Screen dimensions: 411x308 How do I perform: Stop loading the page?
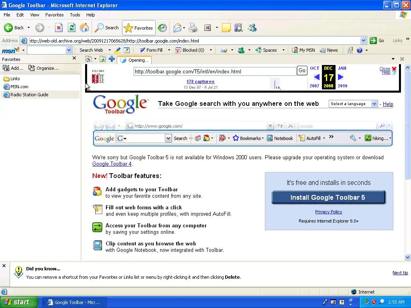click(x=59, y=28)
